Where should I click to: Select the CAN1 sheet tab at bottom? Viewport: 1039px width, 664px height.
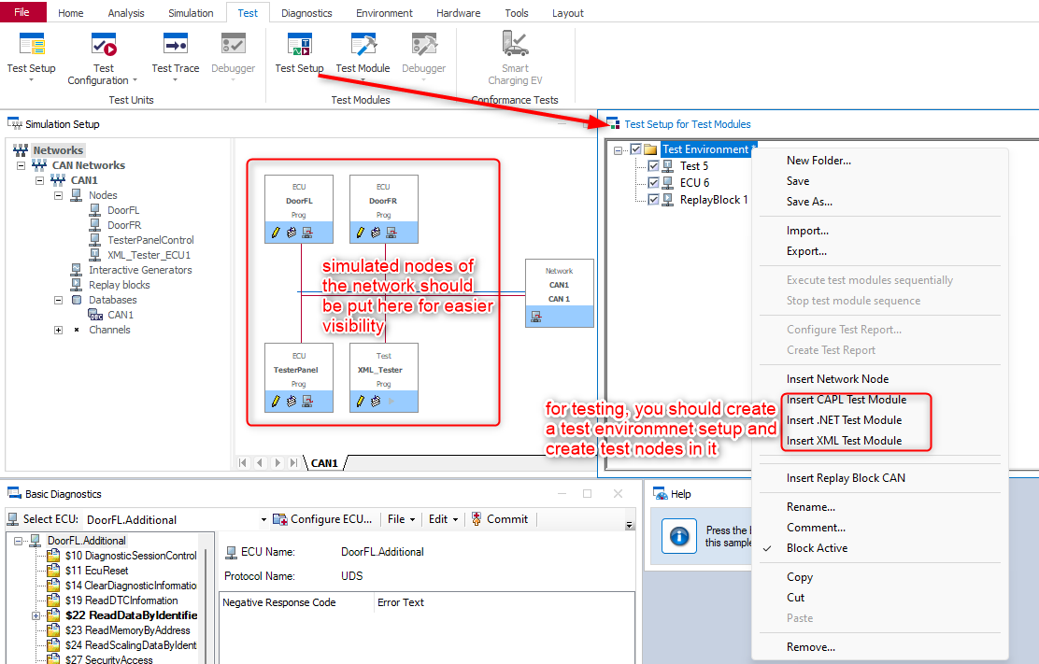click(324, 463)
